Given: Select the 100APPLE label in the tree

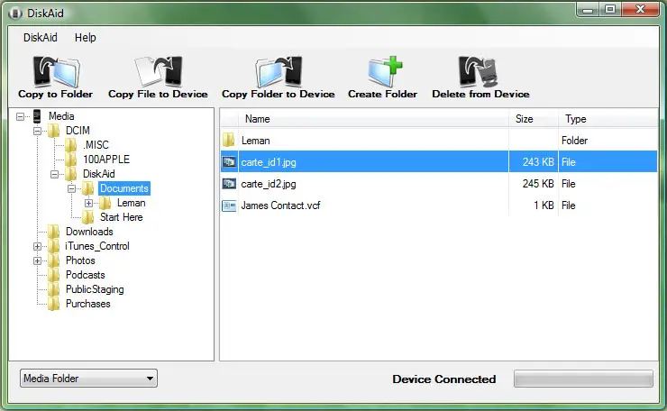Looking at the screenshot, I should tap(106, 160).
